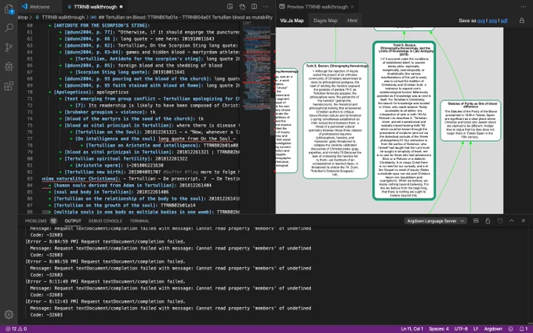This screenshot has width=533, height=333.
Task: Maximize the panel with the chevron-up icon
Action: (x=511, y=221)
